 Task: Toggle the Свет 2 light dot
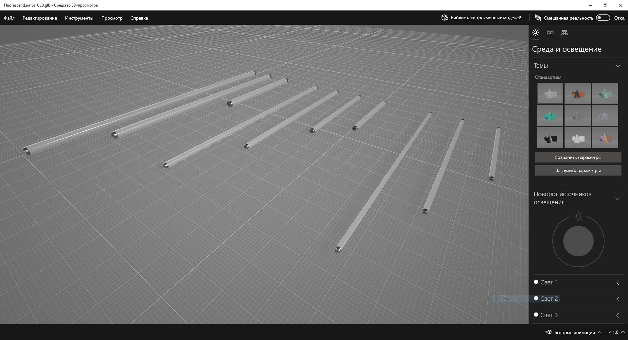pos(536,298)
